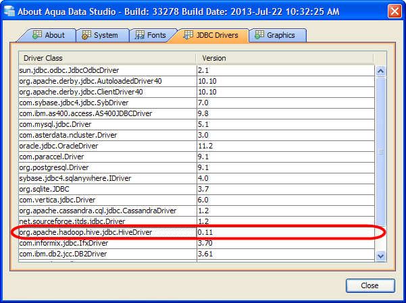Click version cell 11.2 for OracleDriver
Viewport: 406px width, 303px height.
(286, 146)
